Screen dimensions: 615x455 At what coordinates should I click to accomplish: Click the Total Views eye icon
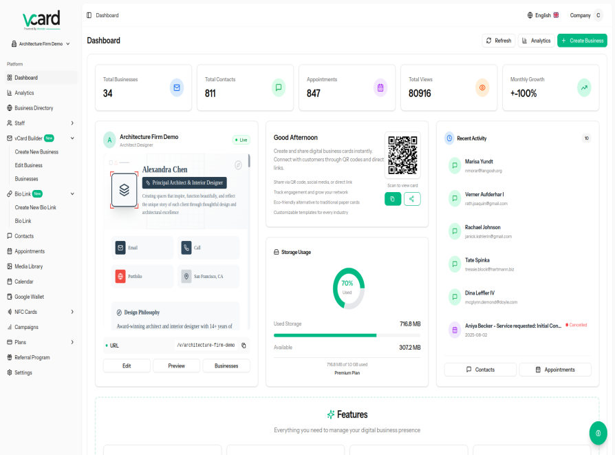(x=482, y=87)
